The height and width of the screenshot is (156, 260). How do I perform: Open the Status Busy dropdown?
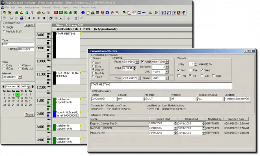pyautogui.click(x=167, y=78)
